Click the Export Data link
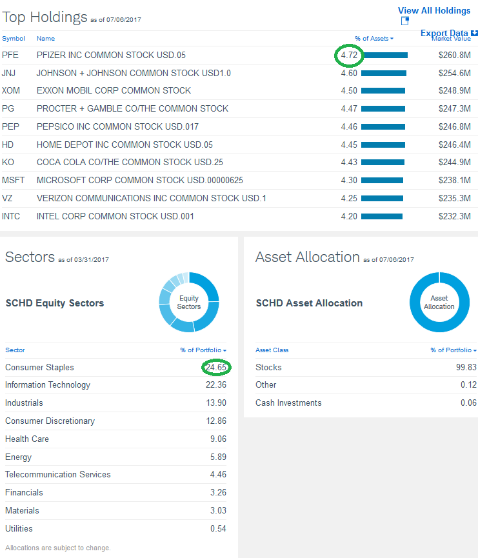Image resolution: width=478 pixels, height=558 pixels. point(444,33)
